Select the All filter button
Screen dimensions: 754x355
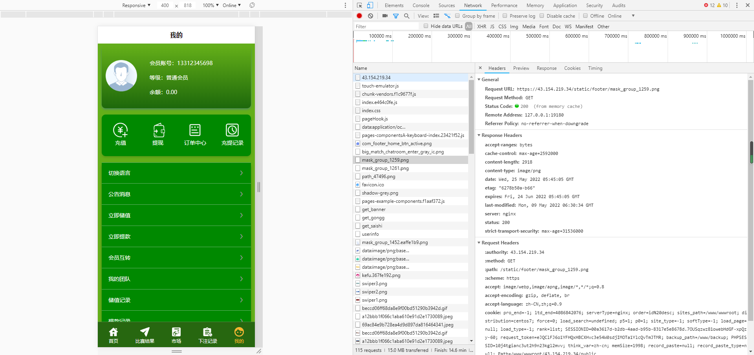tap(469, 26)
